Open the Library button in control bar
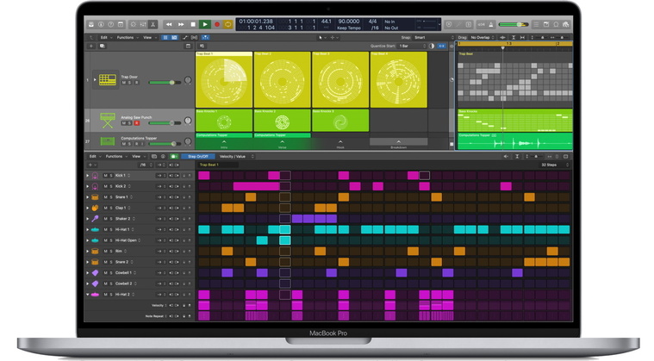The image size is (654, 361). pyautogui.click(x=91, y=25)
